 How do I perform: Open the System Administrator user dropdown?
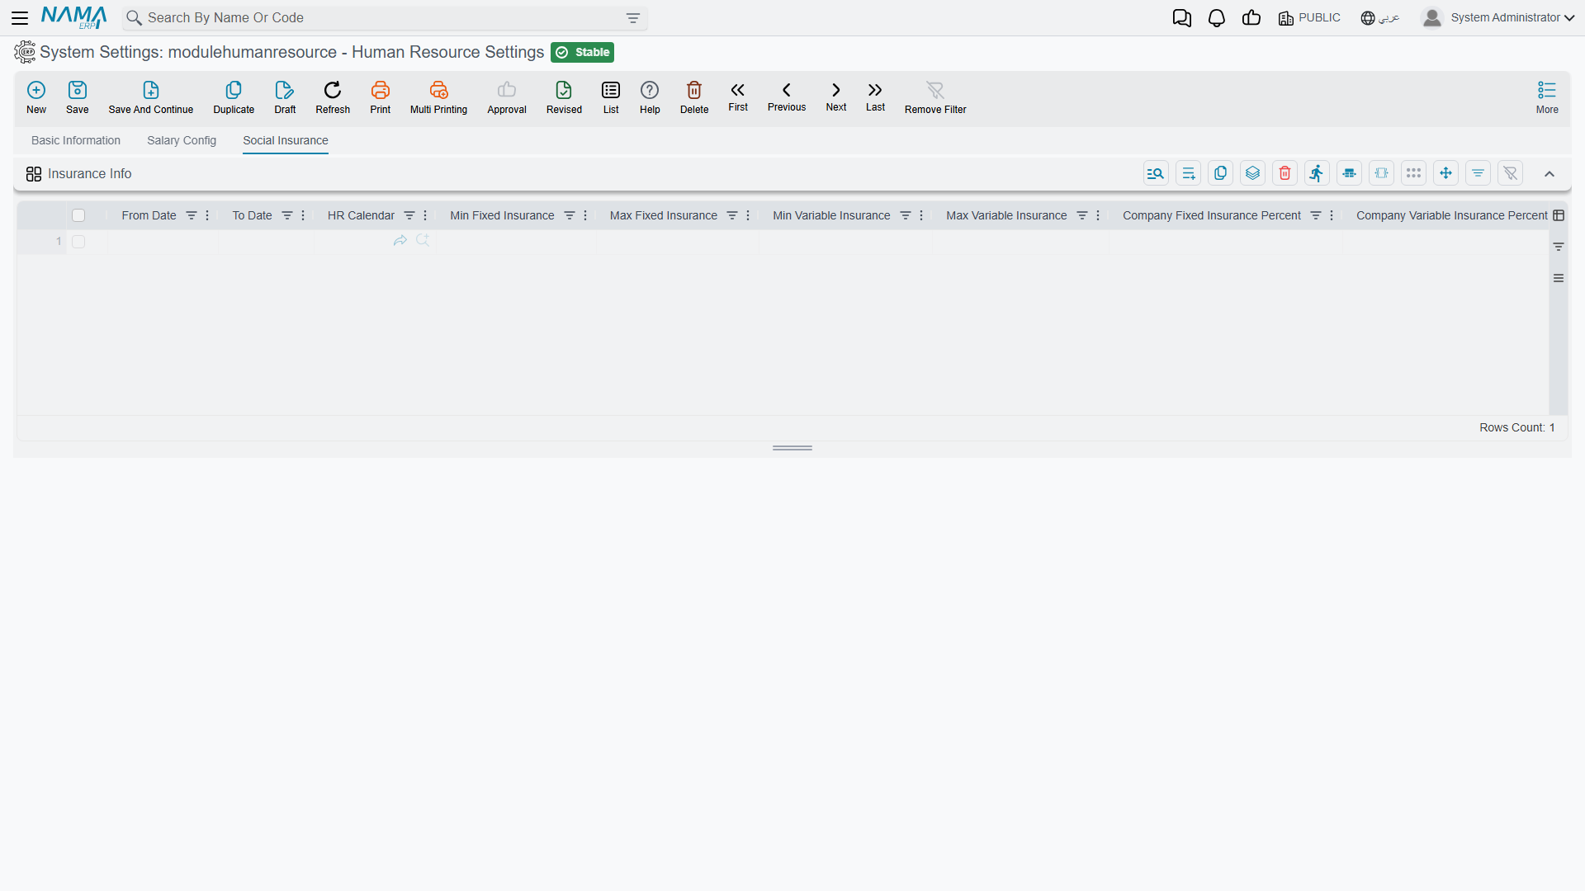(x=1498, y=18)
